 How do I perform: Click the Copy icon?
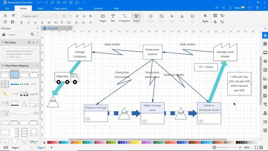coord(5,22)
